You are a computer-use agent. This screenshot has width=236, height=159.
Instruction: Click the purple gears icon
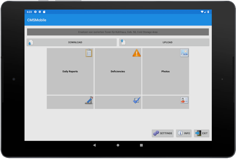(156, 133)
